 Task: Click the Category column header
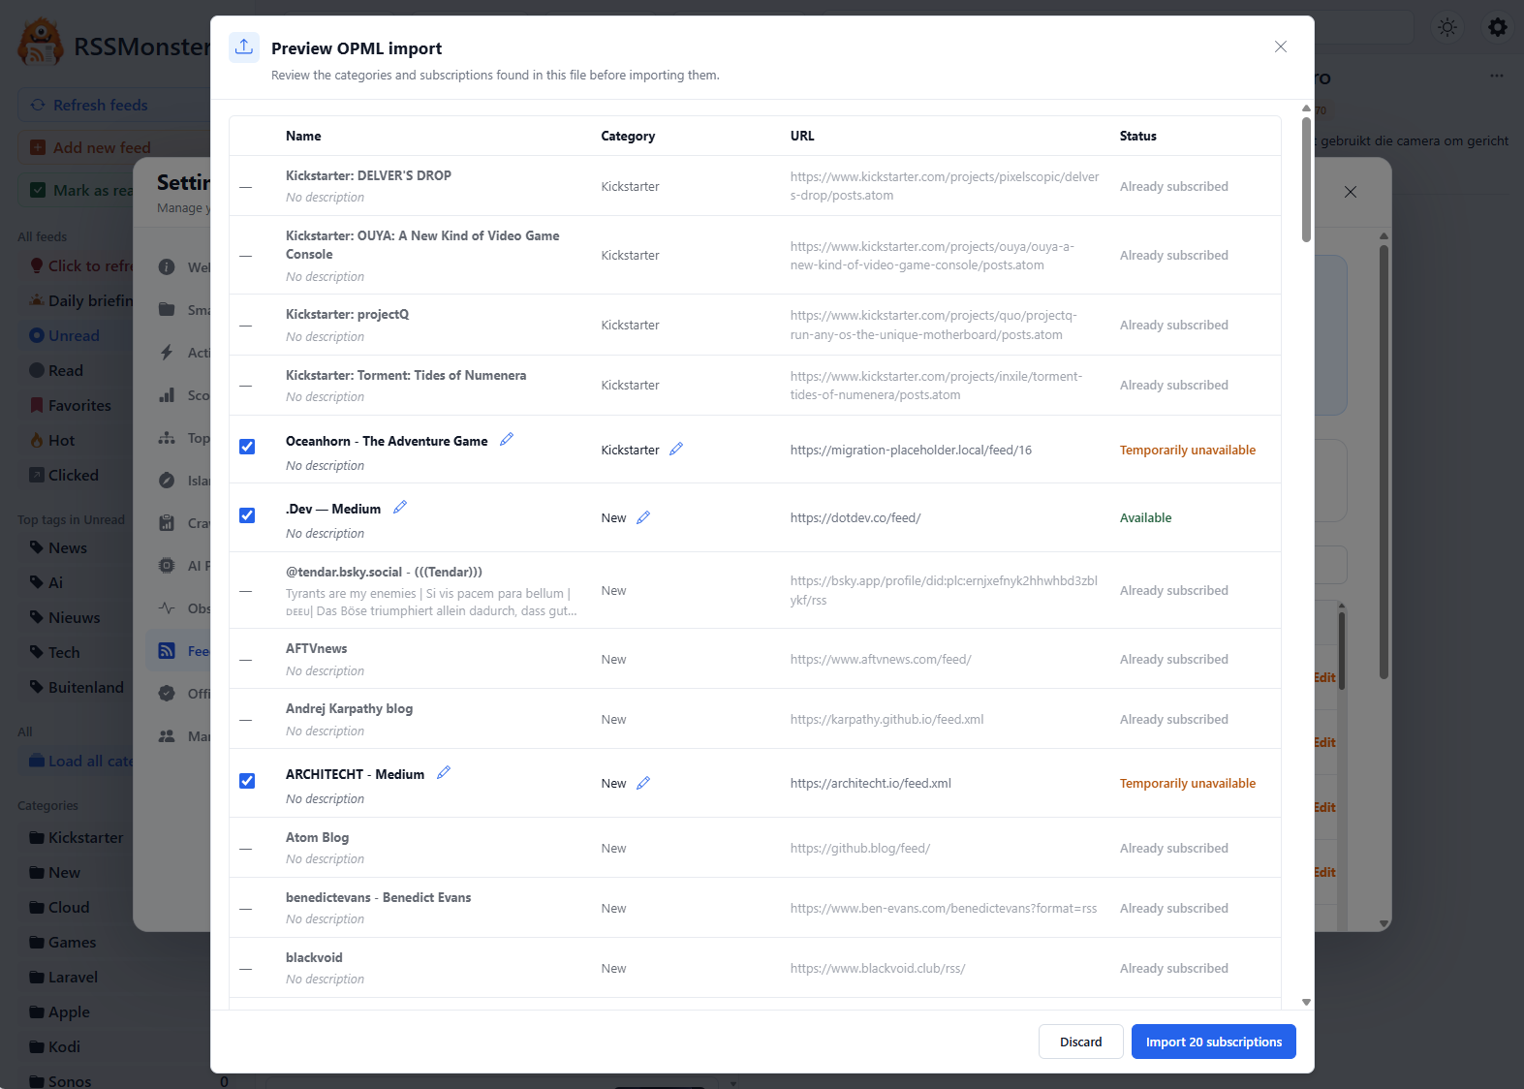click(x=628, y=136)
